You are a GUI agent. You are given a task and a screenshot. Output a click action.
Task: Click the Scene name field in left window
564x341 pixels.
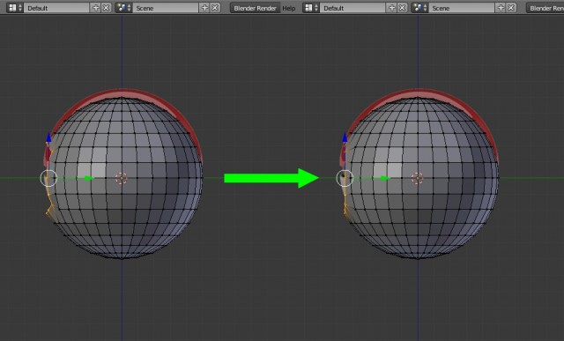tap(166, 8)
